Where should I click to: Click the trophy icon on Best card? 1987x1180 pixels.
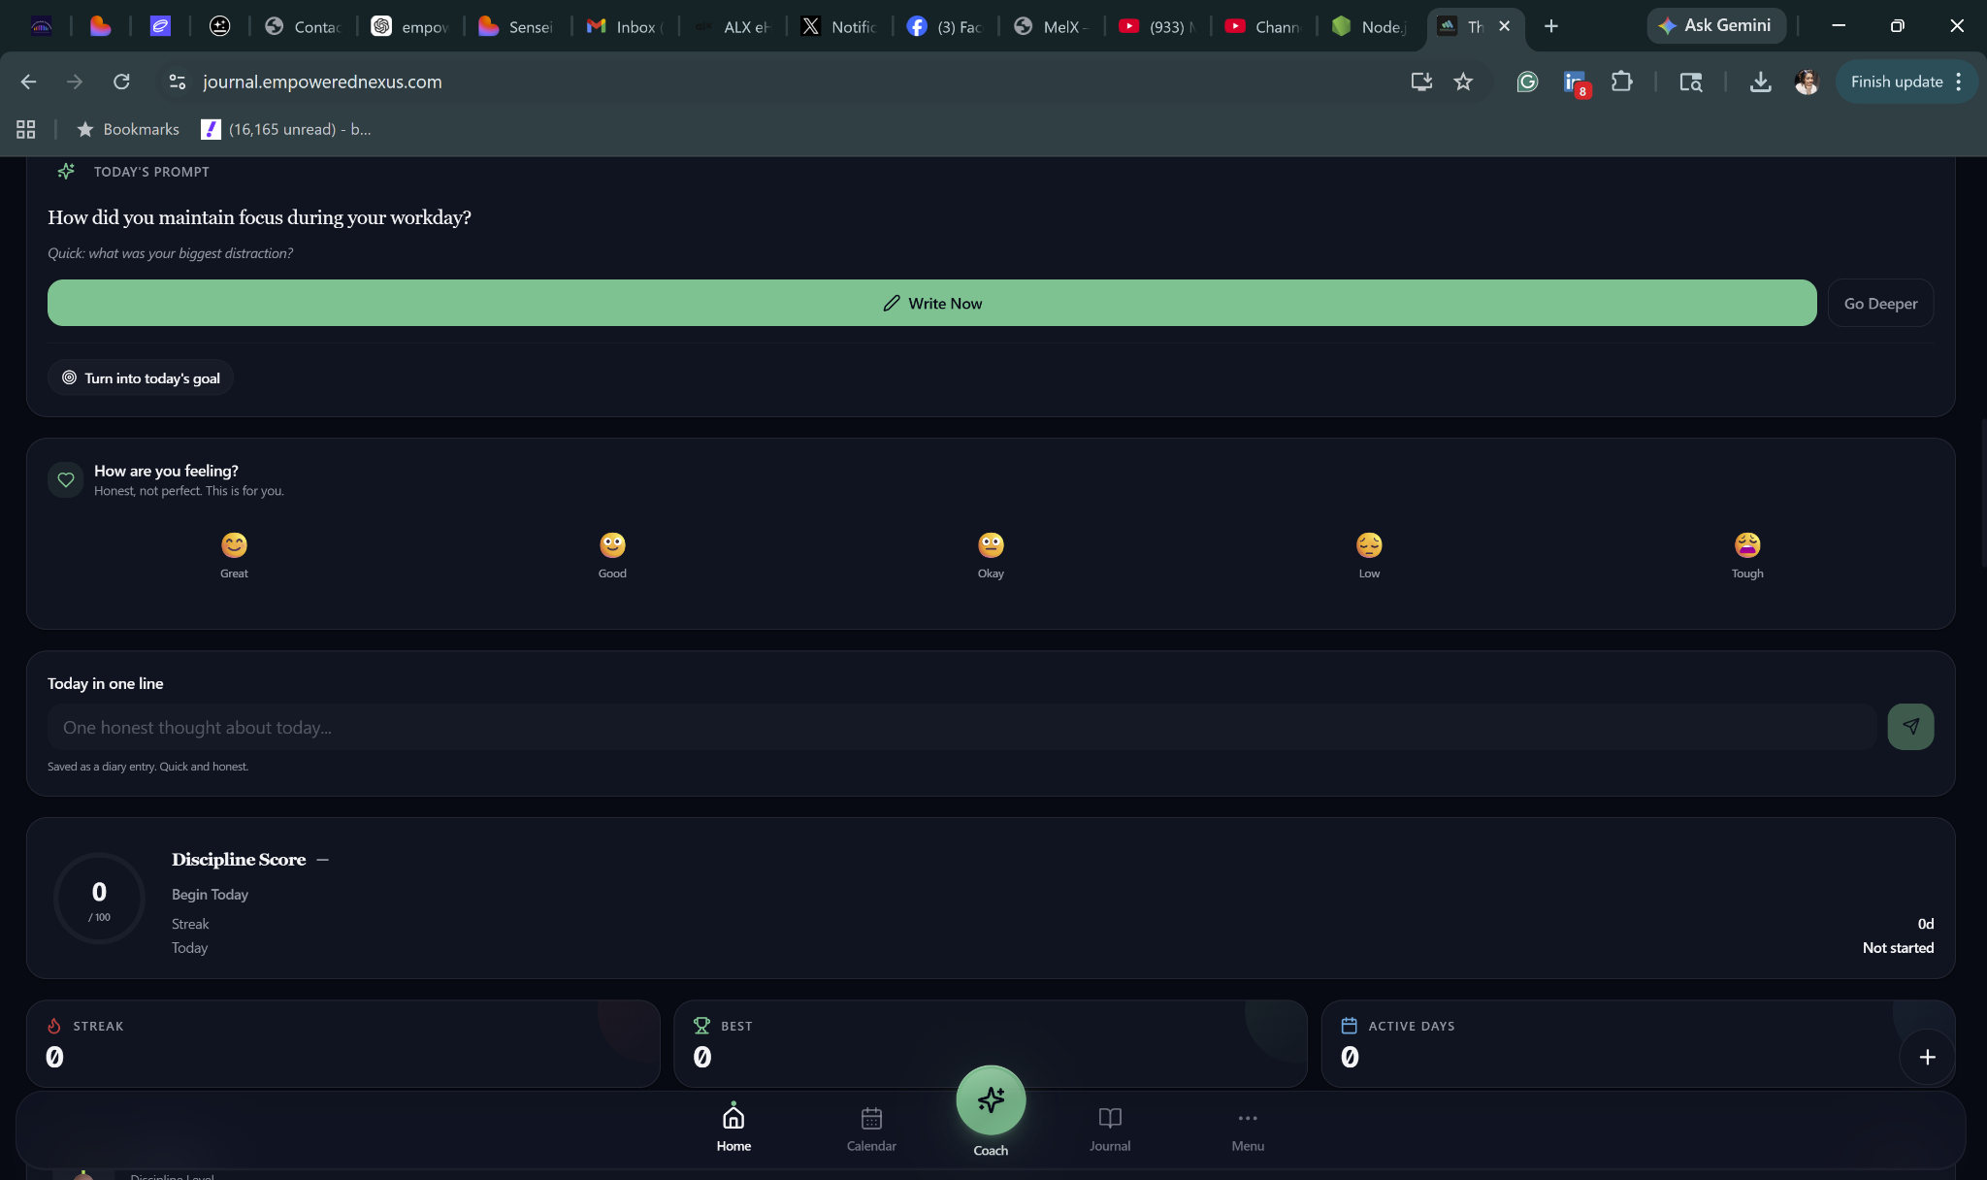(x=701, y=1026)
